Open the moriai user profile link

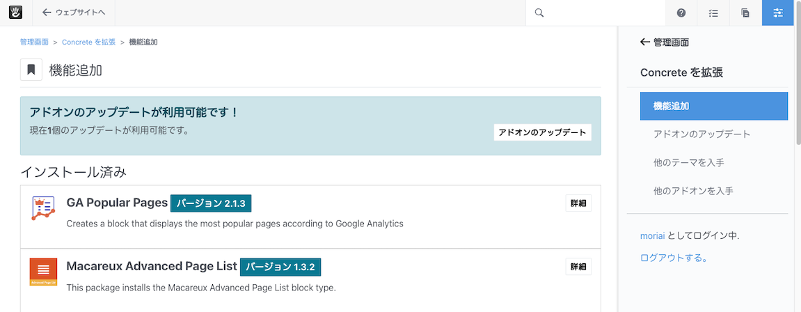(653, 236)
